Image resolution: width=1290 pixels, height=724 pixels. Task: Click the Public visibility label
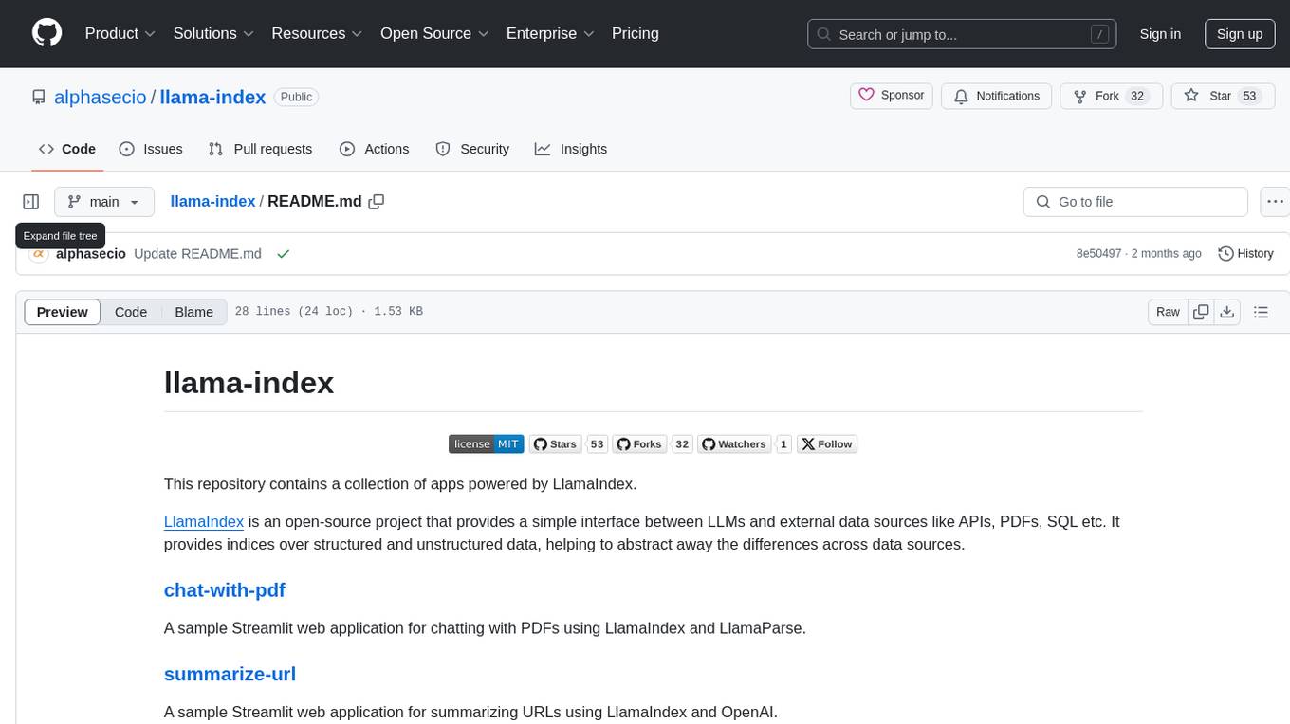coord(296,97)
